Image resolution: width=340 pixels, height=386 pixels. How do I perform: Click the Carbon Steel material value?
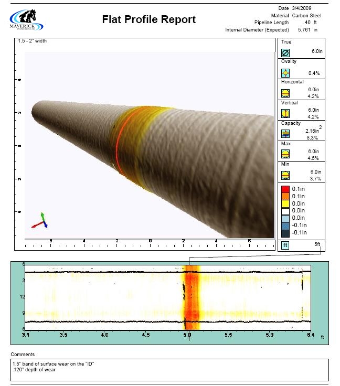click(306, 16)
